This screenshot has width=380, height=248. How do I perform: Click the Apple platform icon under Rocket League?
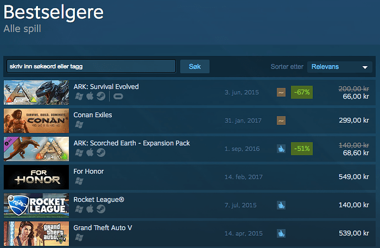90,209
